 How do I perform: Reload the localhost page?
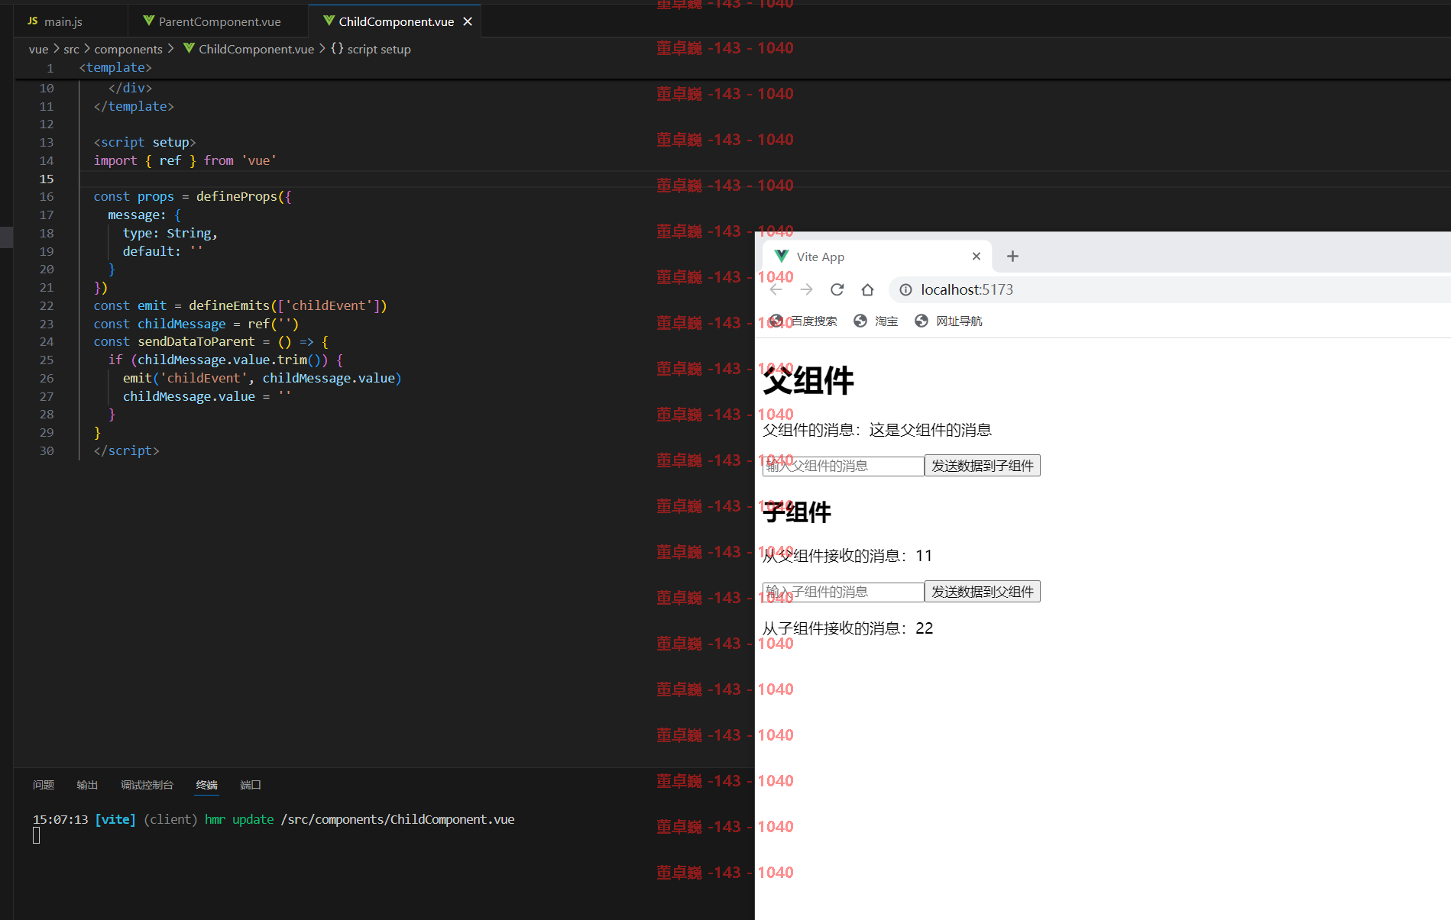click(x=837, y=289)
